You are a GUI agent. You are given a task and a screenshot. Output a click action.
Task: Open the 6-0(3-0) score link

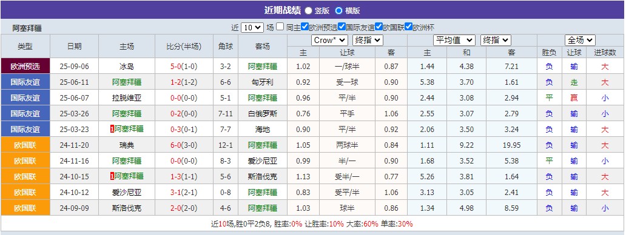(184, 145)
